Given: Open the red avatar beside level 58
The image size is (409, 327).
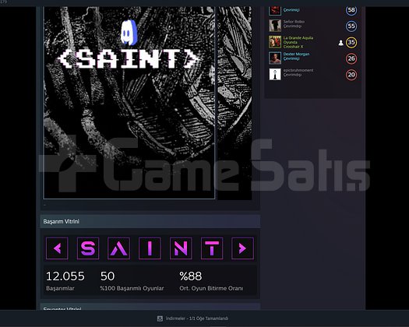Looking at the screenshot, I should pos(275,11).
